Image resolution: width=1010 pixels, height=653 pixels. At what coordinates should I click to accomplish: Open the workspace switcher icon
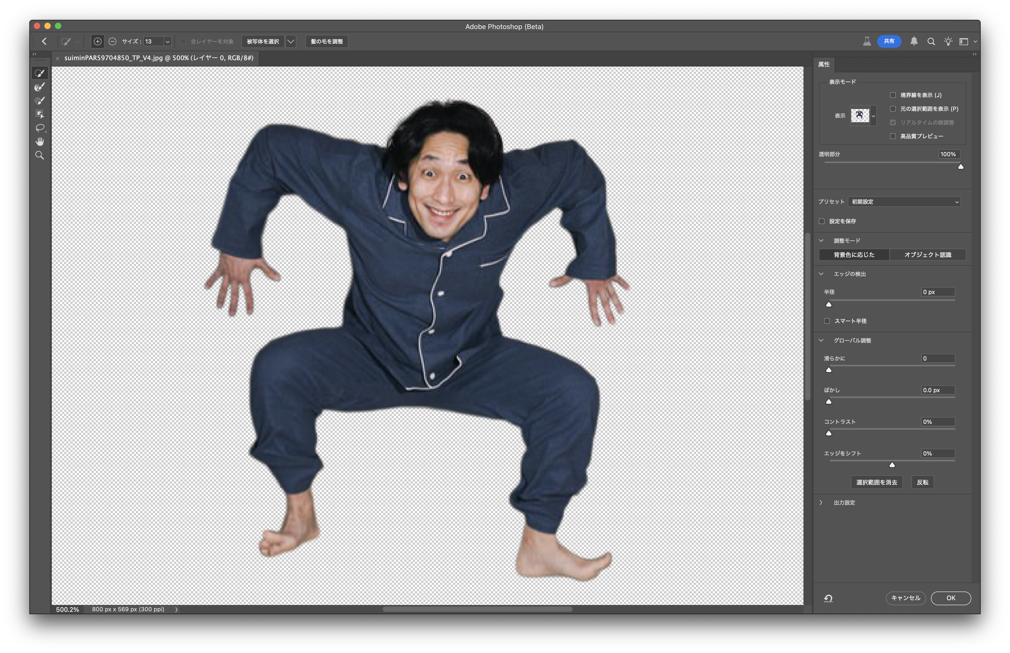pyautogui.click(x=963, y=41)
